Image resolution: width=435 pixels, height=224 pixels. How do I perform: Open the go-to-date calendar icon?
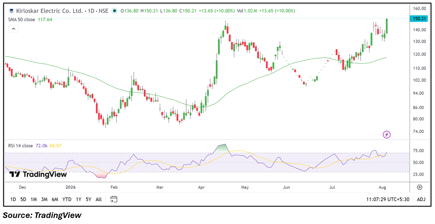click(114, 199)
